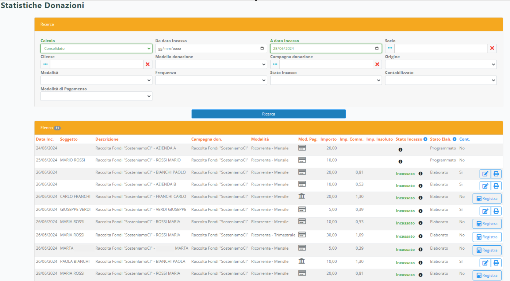
Task: Clear the Campagna donazione field
Action: point(377,65)
